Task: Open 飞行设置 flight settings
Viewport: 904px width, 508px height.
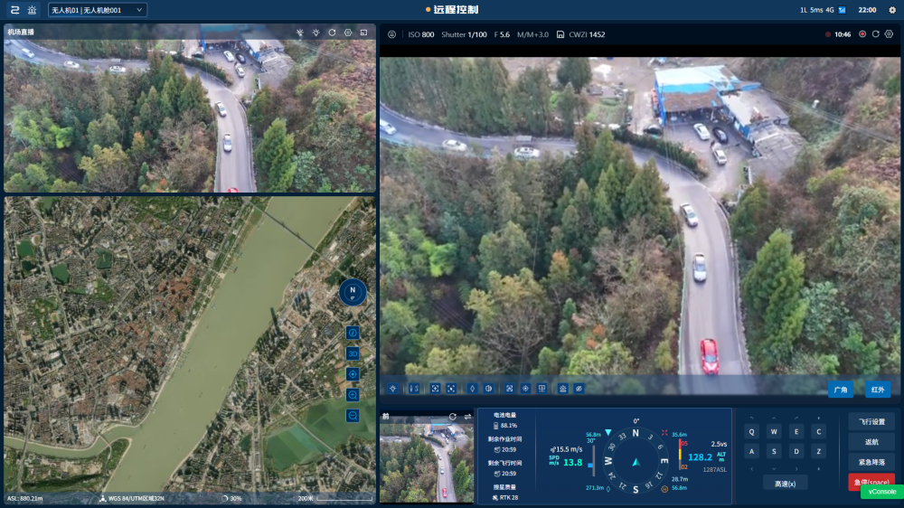Action: pyautogui.click(x=871, y=422)
